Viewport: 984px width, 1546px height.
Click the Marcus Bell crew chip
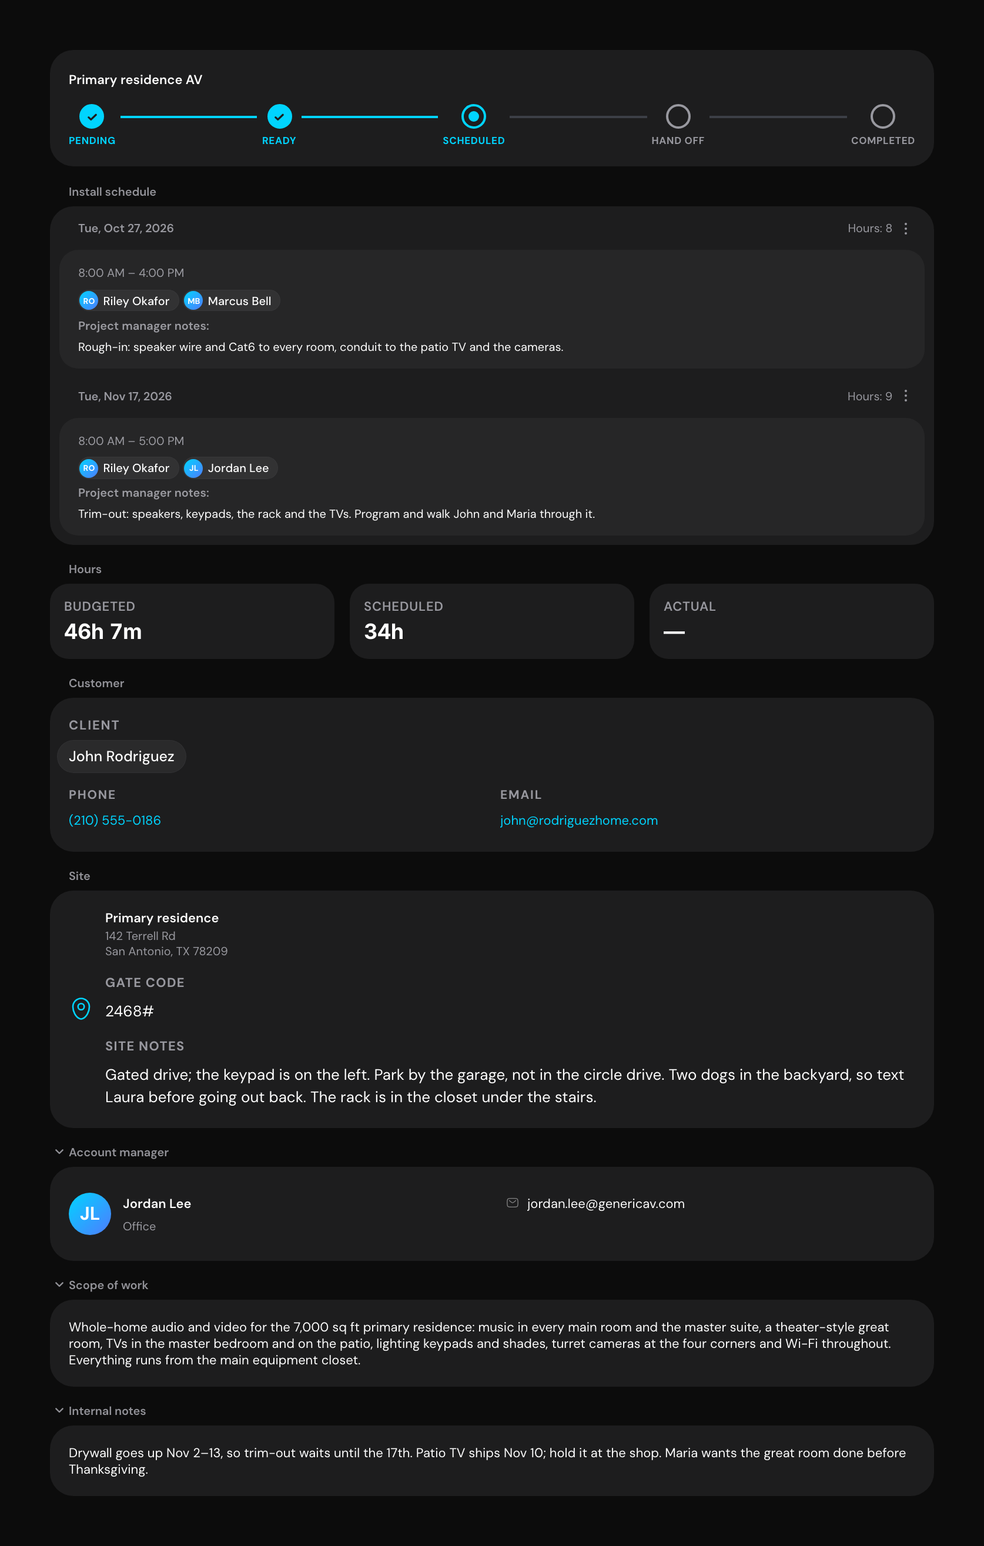[231, 301]
